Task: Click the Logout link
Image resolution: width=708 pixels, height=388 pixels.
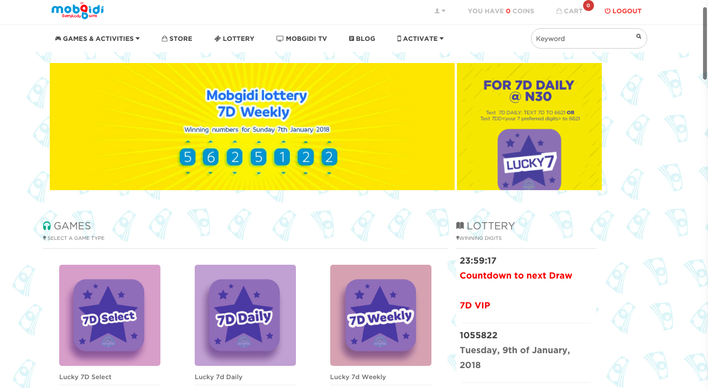Action: click(x=623, y=11)
